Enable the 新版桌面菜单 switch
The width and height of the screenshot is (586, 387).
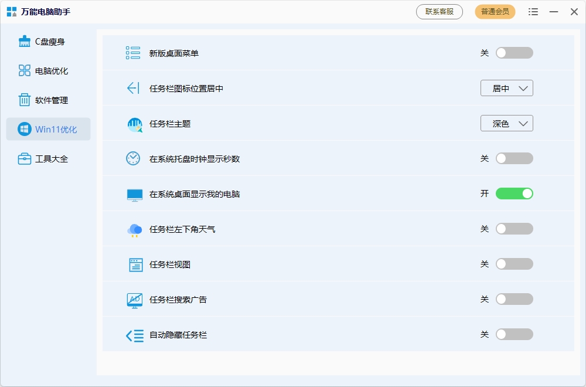[x=515, y=53]
